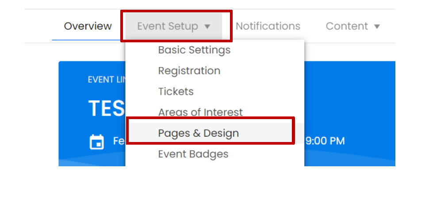The width and height of the screenshot is (425, 202).
Task: Click Pages & Design menu option
Action: [x=198, y=133]
